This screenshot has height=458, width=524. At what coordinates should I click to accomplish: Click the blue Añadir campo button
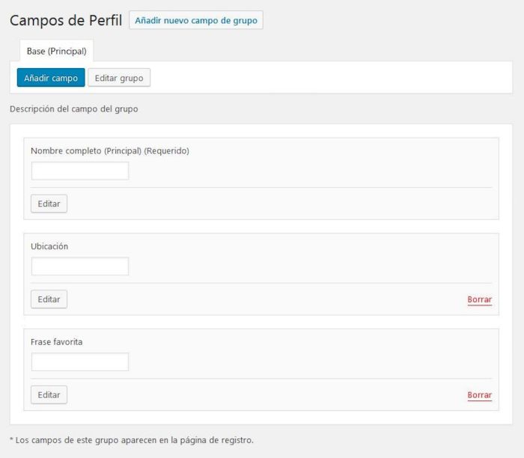[x=51, y=78]
